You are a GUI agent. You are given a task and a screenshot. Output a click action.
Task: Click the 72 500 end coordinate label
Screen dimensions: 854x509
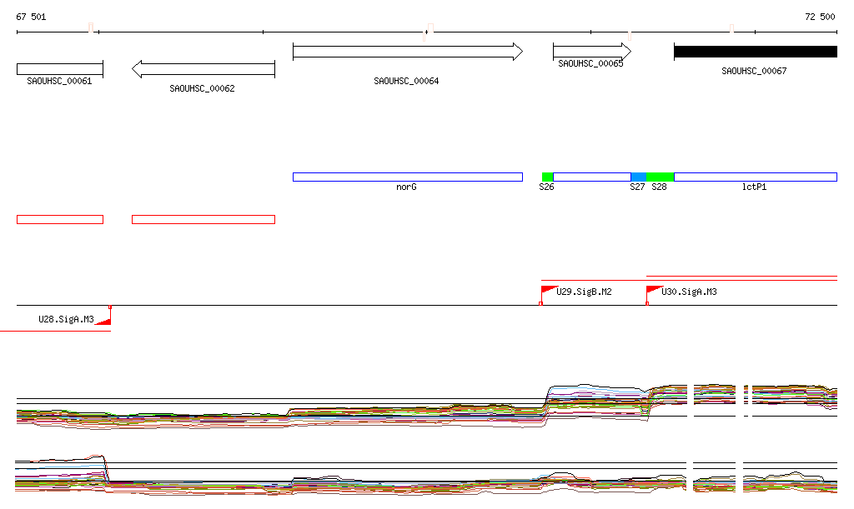(820, 17)
